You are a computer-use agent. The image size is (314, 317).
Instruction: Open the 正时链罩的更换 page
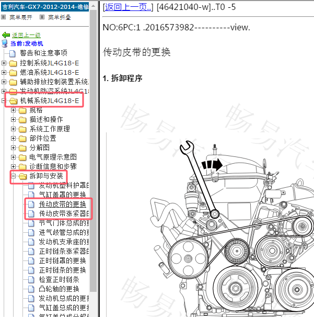(x=62, y=261)
